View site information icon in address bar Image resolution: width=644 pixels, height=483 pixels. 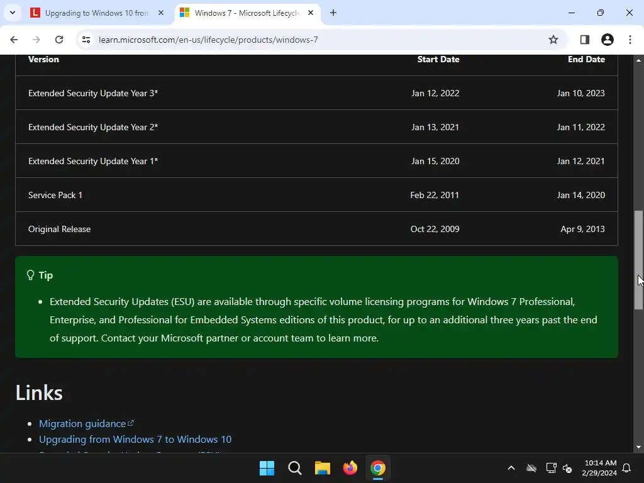click(86, 40)
